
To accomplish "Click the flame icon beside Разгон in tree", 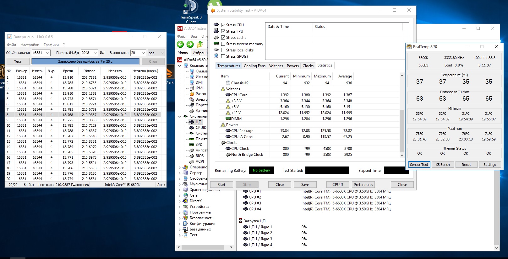I will (x=192, y=94).
